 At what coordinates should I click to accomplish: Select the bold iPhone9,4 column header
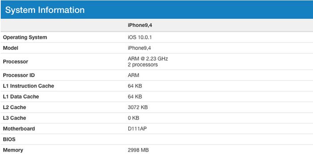pyautogui.click(x=140, y=25)
